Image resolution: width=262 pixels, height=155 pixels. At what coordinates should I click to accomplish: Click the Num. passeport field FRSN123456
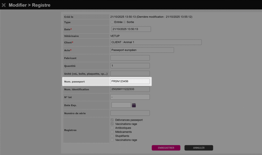(130, 81)
